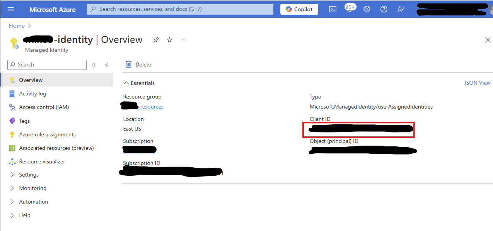Click the East US location value
This screenshot has height=231, width=493.
[132, 129]
